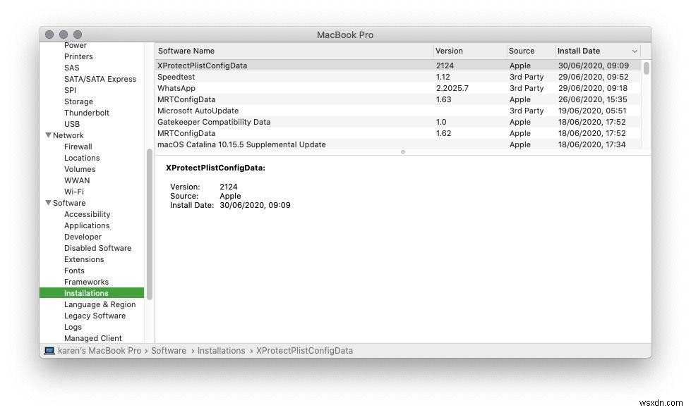Open Legacy Software in the sidebar

[95, 316]
